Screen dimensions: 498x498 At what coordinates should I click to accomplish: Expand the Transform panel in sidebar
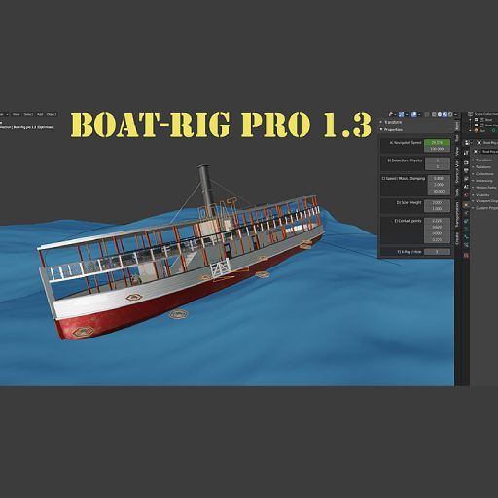[391, 122]
